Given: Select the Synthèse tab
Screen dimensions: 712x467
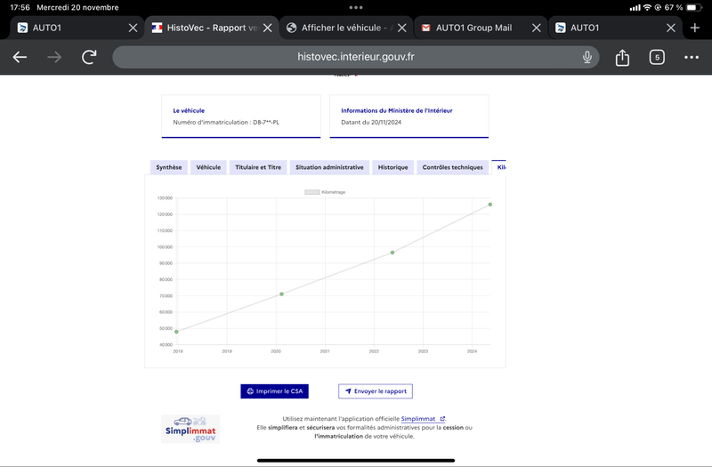Looking at the screenshot, I should 168,167.
